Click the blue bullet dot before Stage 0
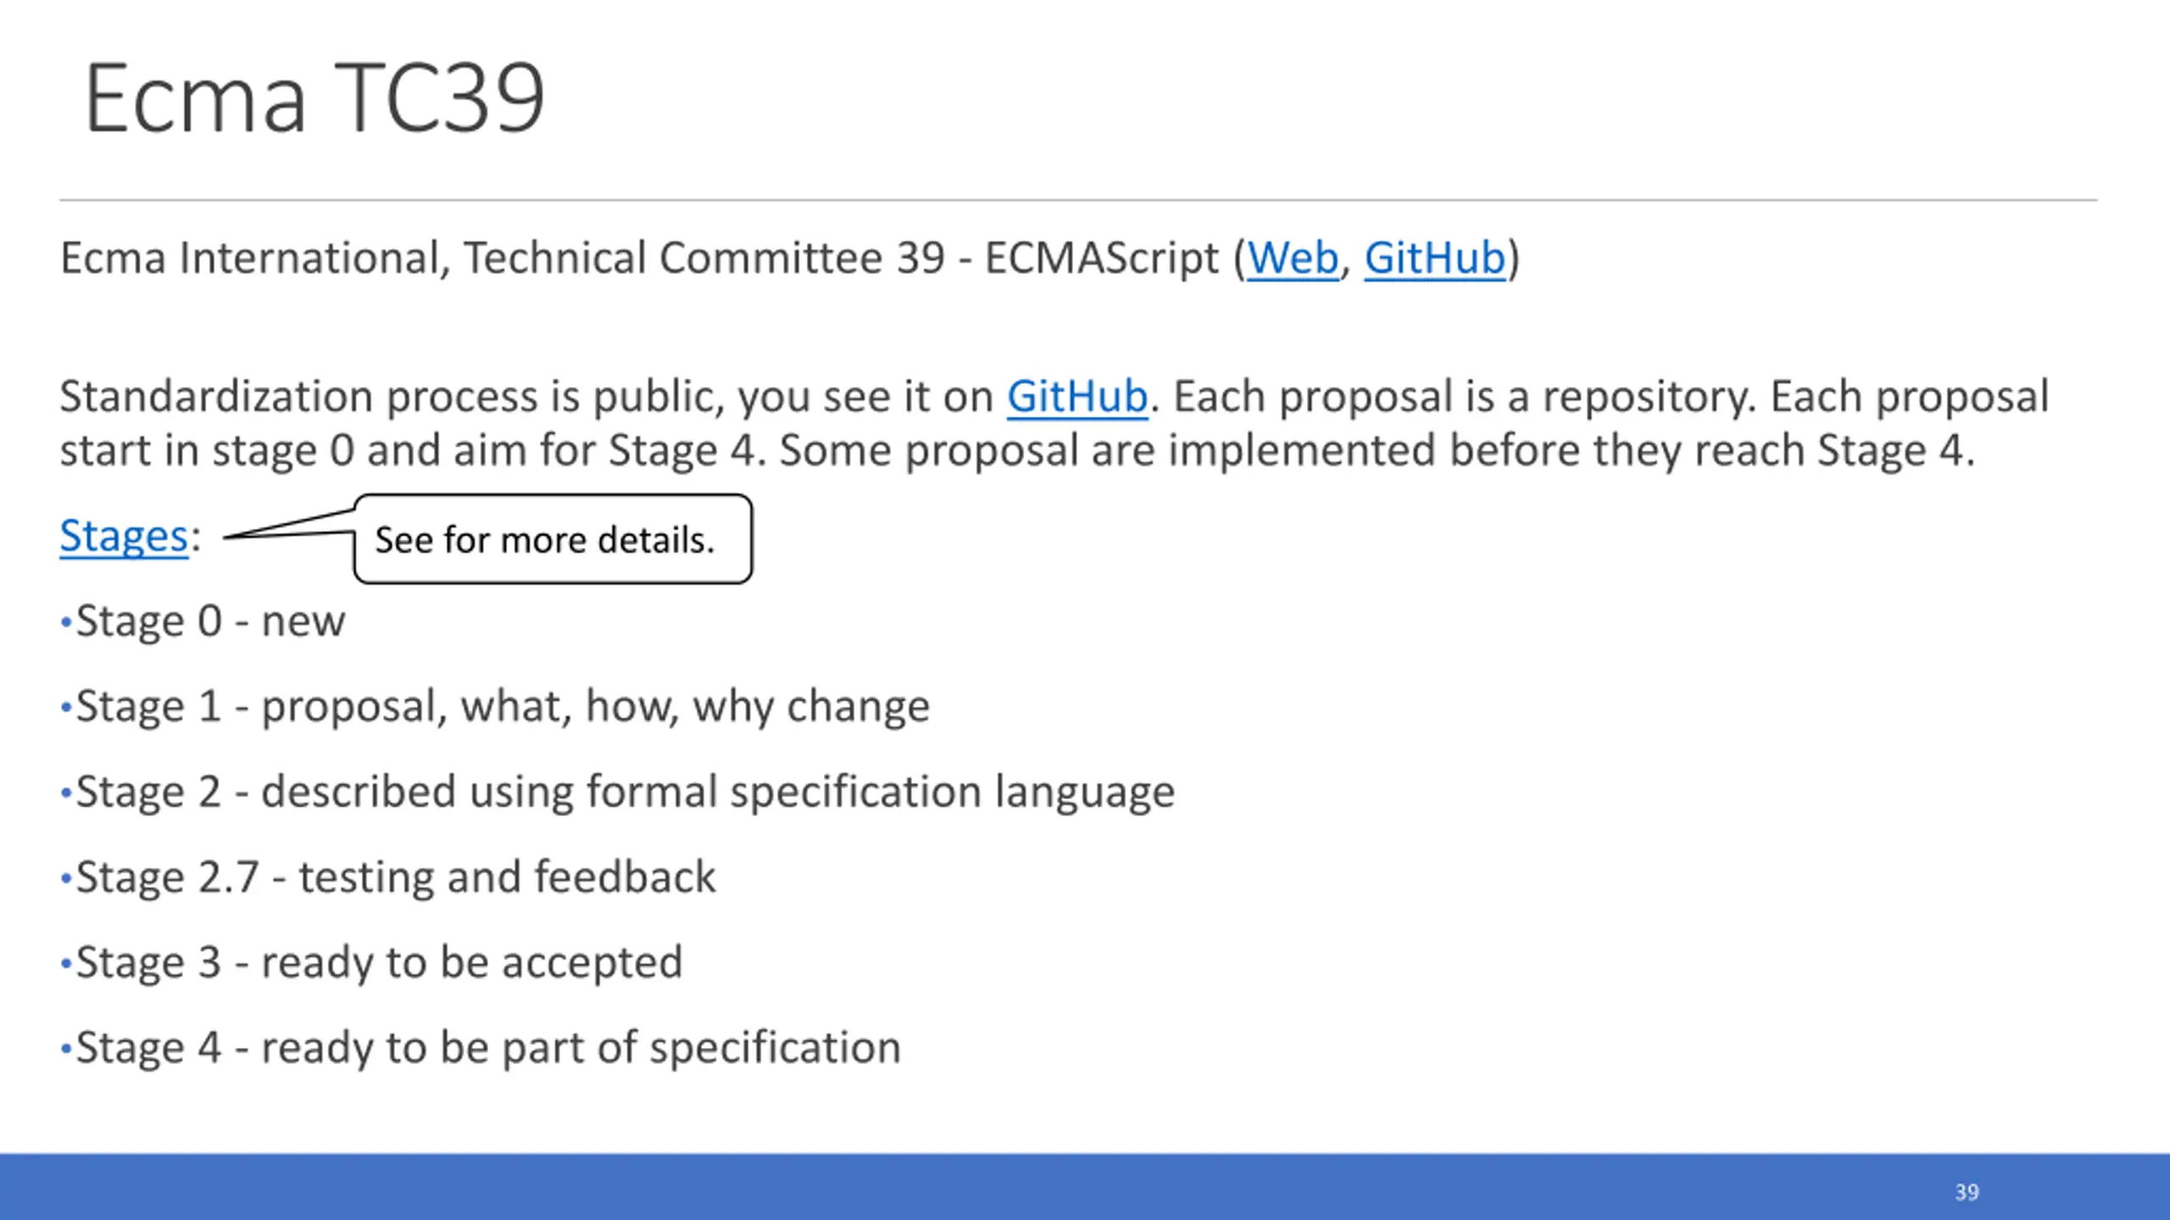 point(65,623)
